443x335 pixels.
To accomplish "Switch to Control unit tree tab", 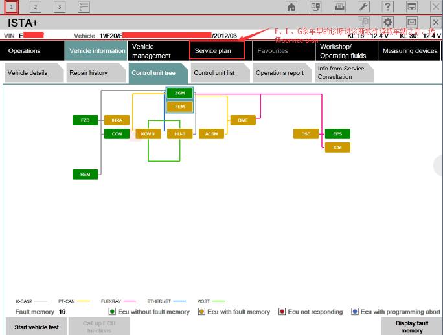I will (158, 73).
